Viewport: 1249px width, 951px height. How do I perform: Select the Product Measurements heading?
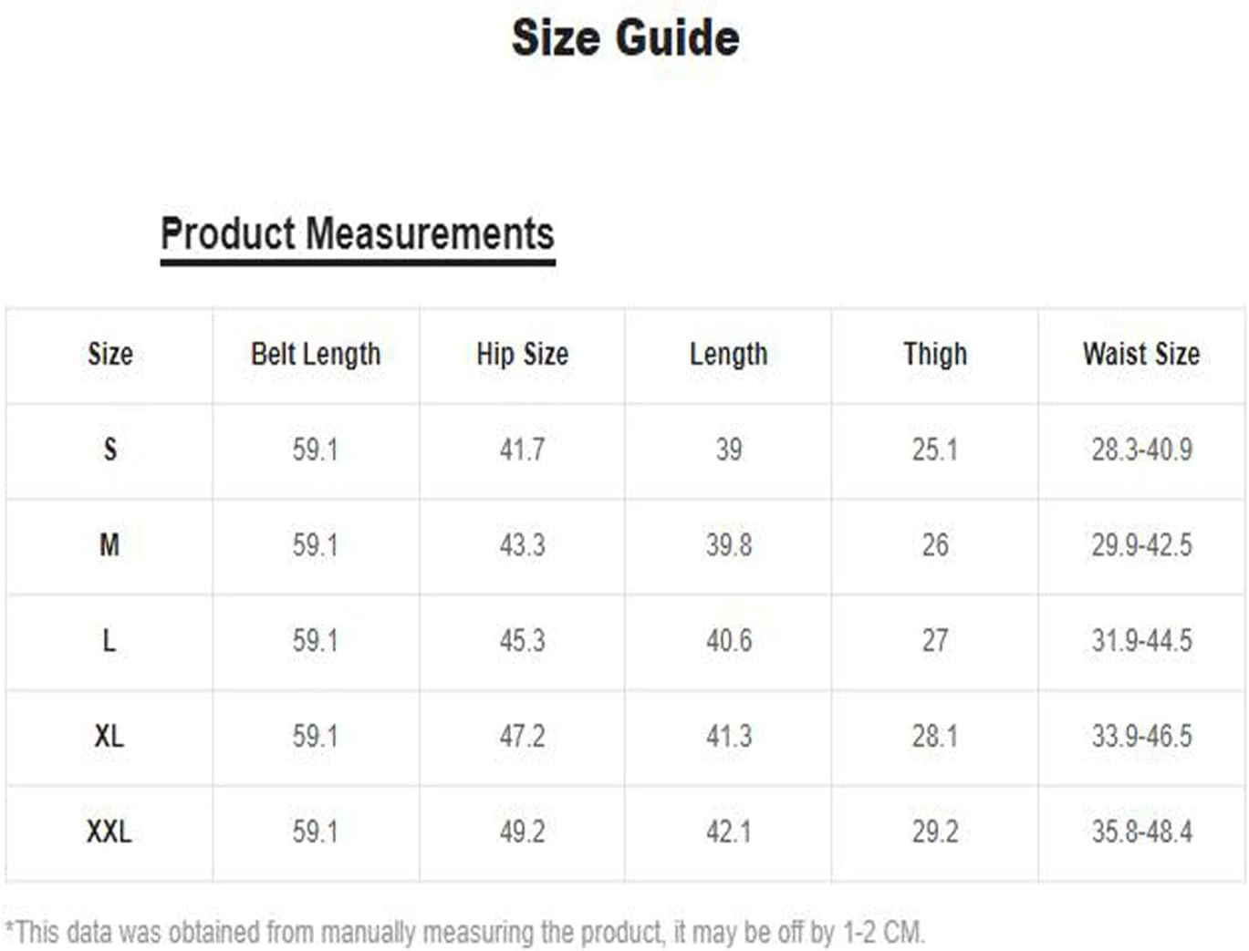(358, 233)
